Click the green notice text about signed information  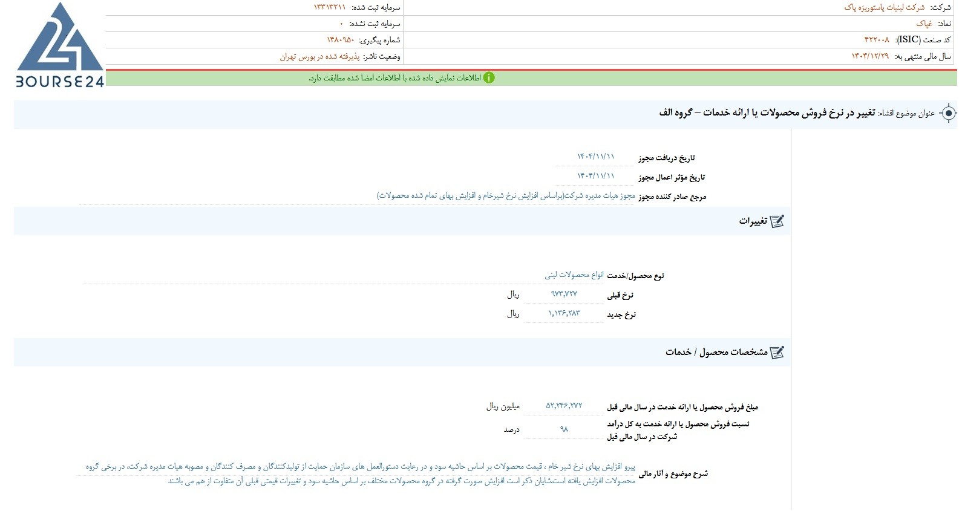tap(394, 78)
